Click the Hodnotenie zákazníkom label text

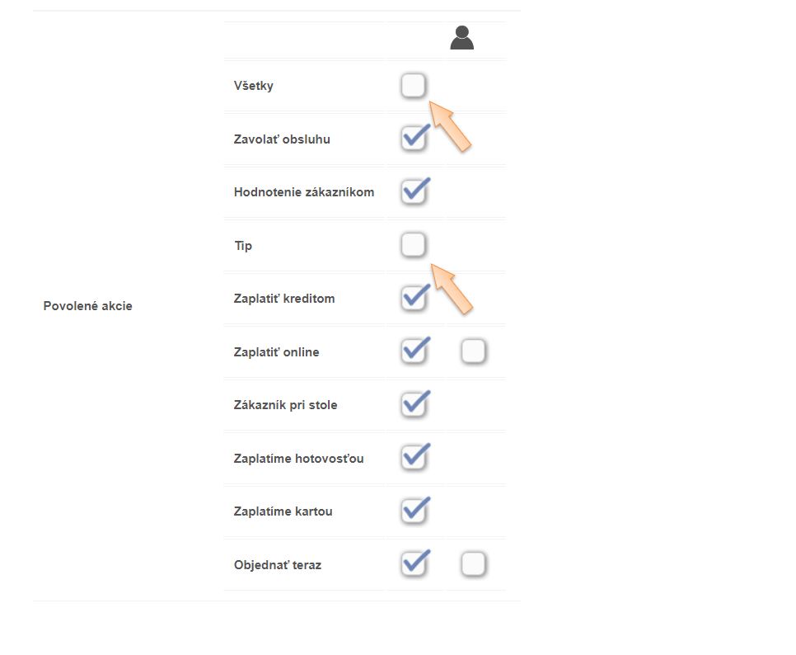pos(304,192)
